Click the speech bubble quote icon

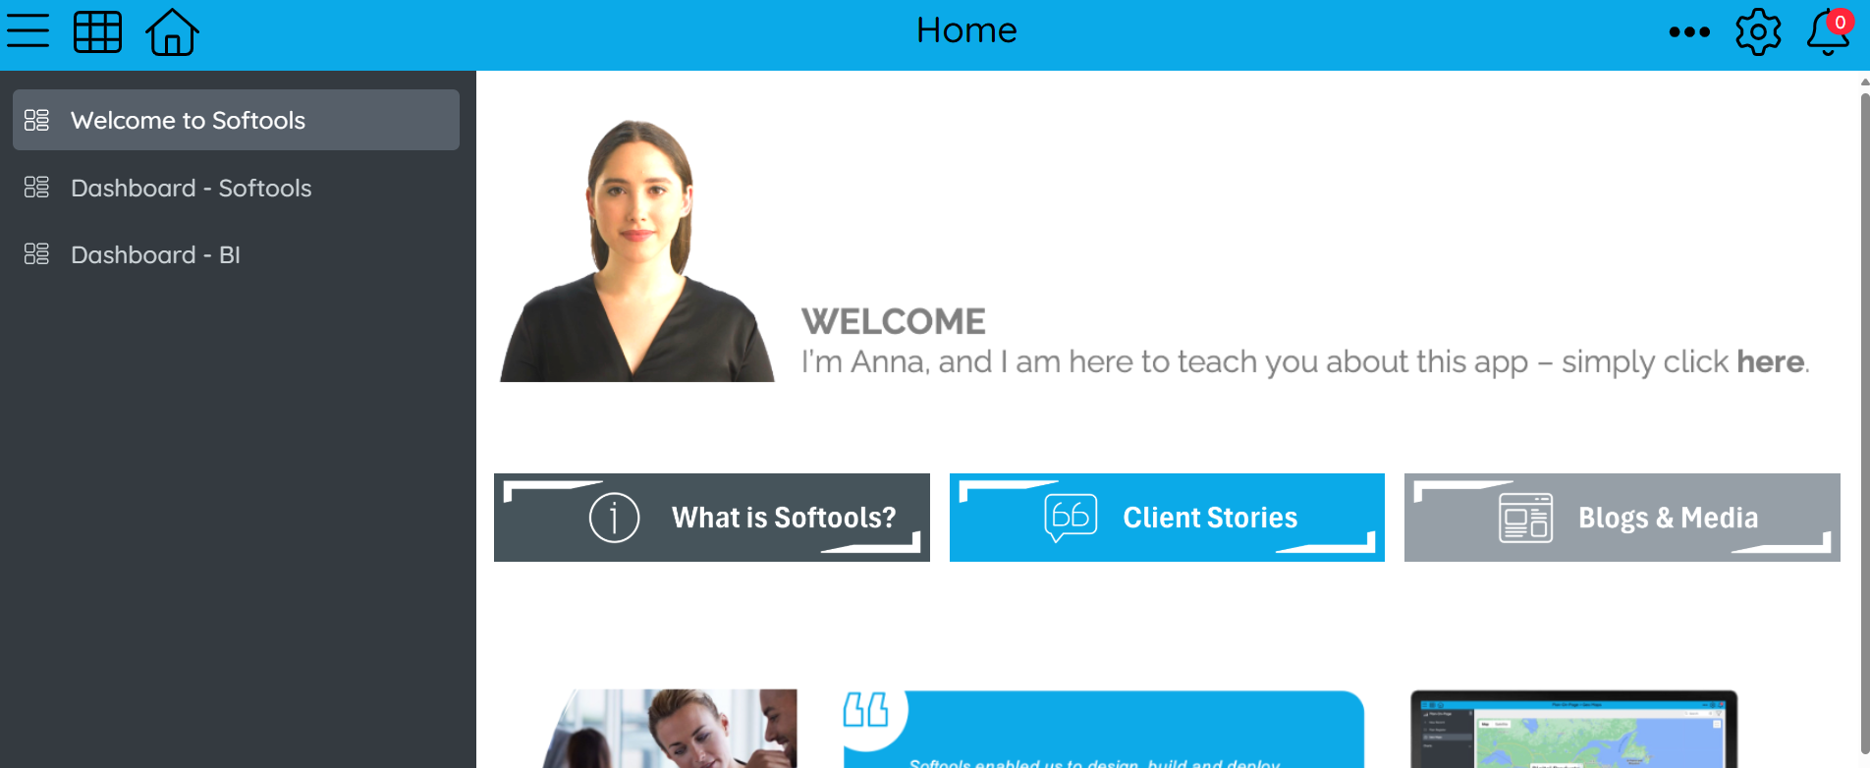(x=1071, y=518)
